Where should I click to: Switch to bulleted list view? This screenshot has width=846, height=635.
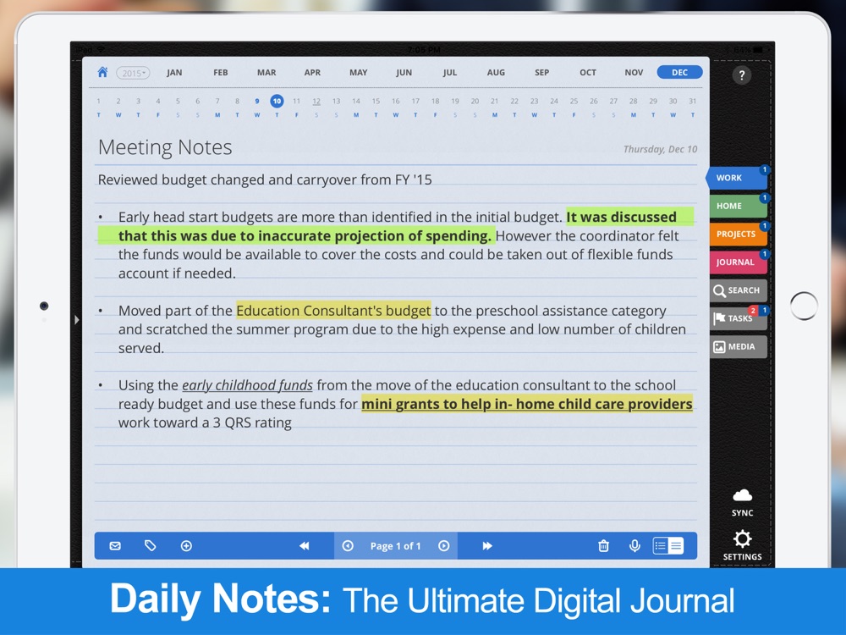[661, 546]
